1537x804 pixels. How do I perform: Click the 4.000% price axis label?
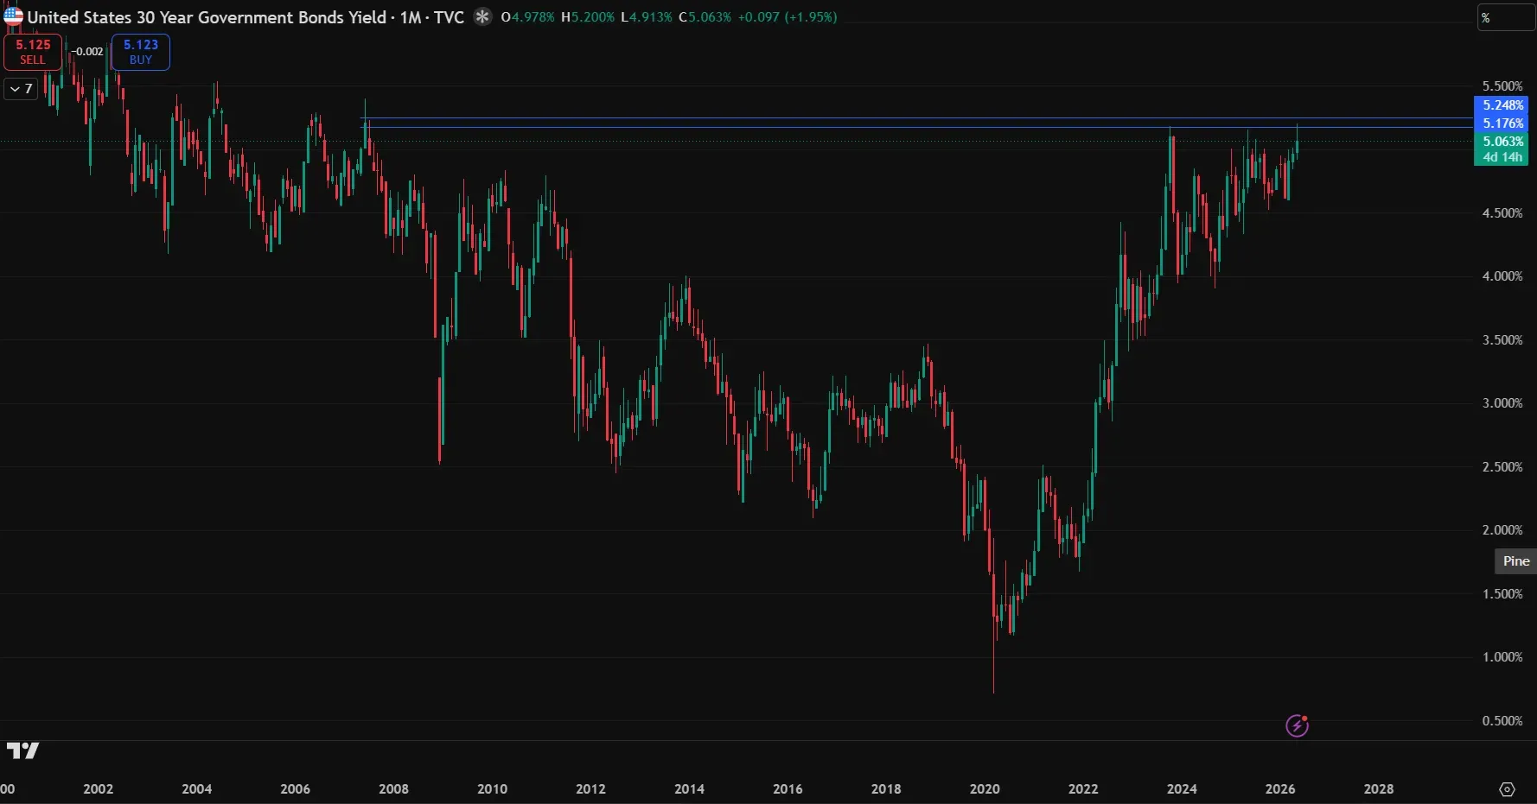coord(1502,276)
